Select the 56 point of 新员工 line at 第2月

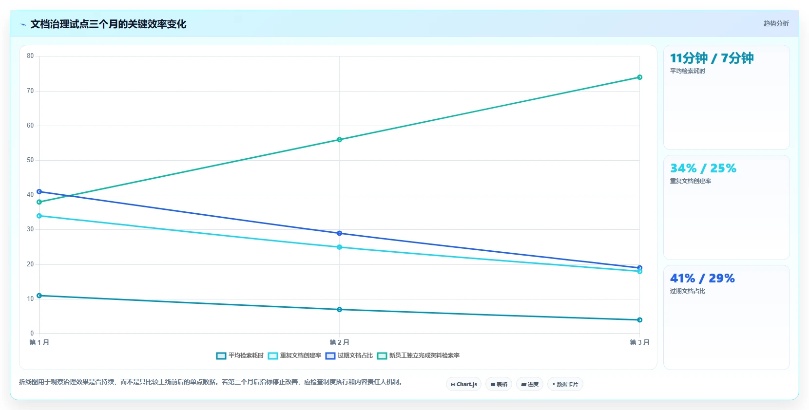point(339,140)
